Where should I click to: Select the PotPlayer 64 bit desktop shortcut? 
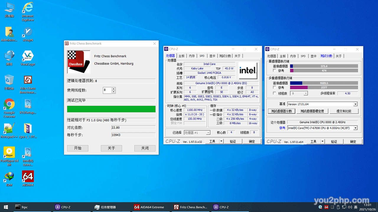coord(9,157)
